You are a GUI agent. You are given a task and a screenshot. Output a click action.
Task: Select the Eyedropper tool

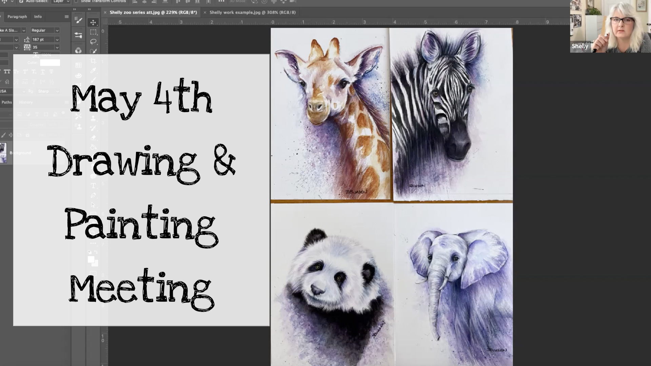pos(93,70)
